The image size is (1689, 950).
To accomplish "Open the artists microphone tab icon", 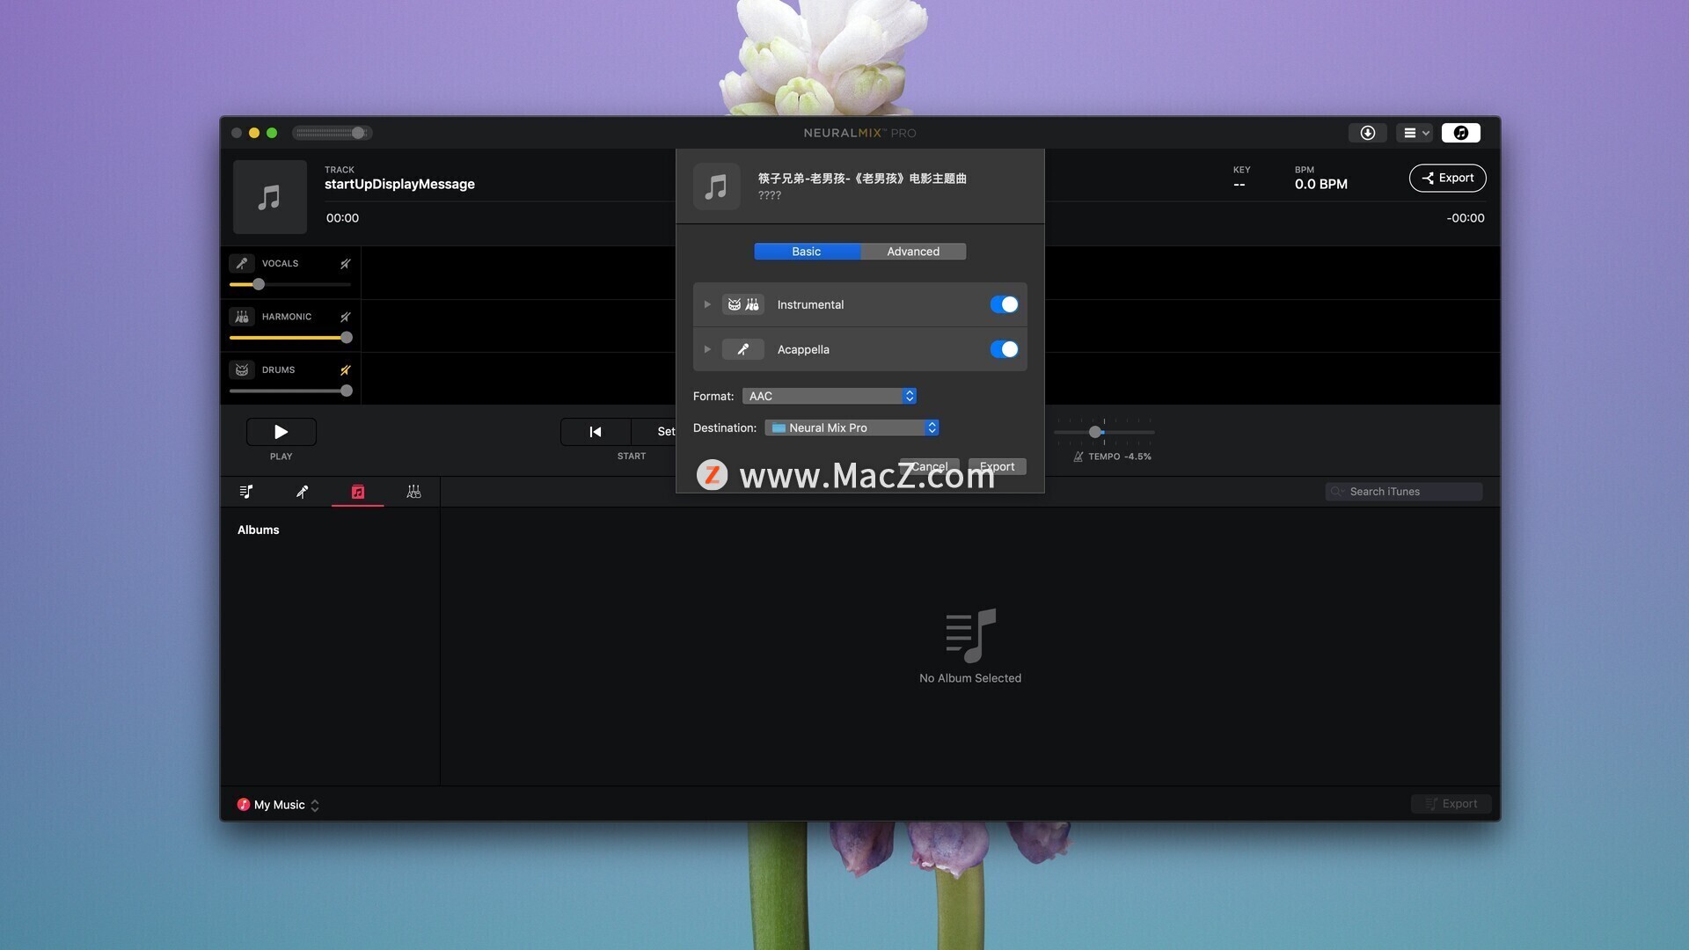I will point(302,492).
